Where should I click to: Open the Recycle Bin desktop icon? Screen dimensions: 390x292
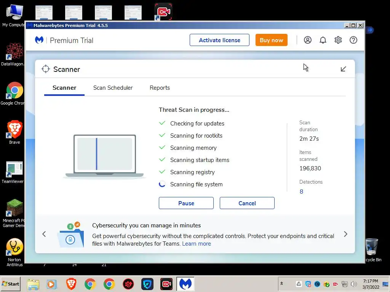pyautogui.click(x=373, y=250)
